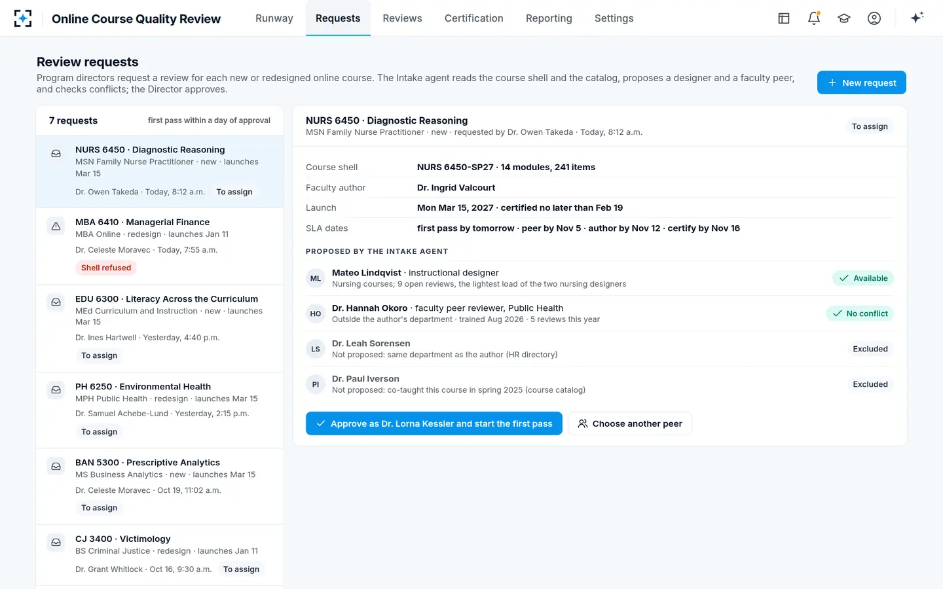Image resolution: width=943 pixels, height=589 pixels.
Task: Open the notifications bell
Action: pyautogui.click(x=814, y=18)
